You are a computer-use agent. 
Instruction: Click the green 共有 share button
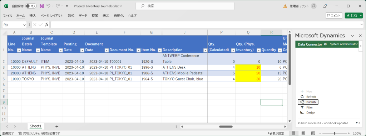(352, 16)
